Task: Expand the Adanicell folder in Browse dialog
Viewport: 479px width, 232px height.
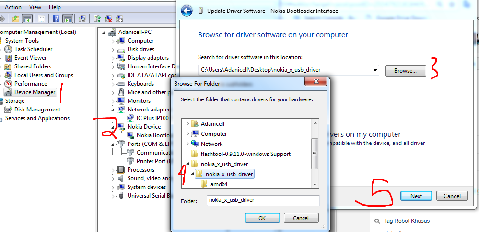Action: pyautogui.click(x=188, y=124)
